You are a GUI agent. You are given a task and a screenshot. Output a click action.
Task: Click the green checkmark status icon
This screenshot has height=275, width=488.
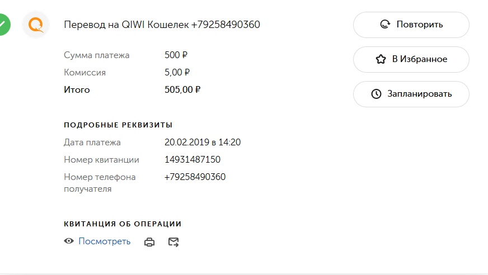[x=3, y=25]
